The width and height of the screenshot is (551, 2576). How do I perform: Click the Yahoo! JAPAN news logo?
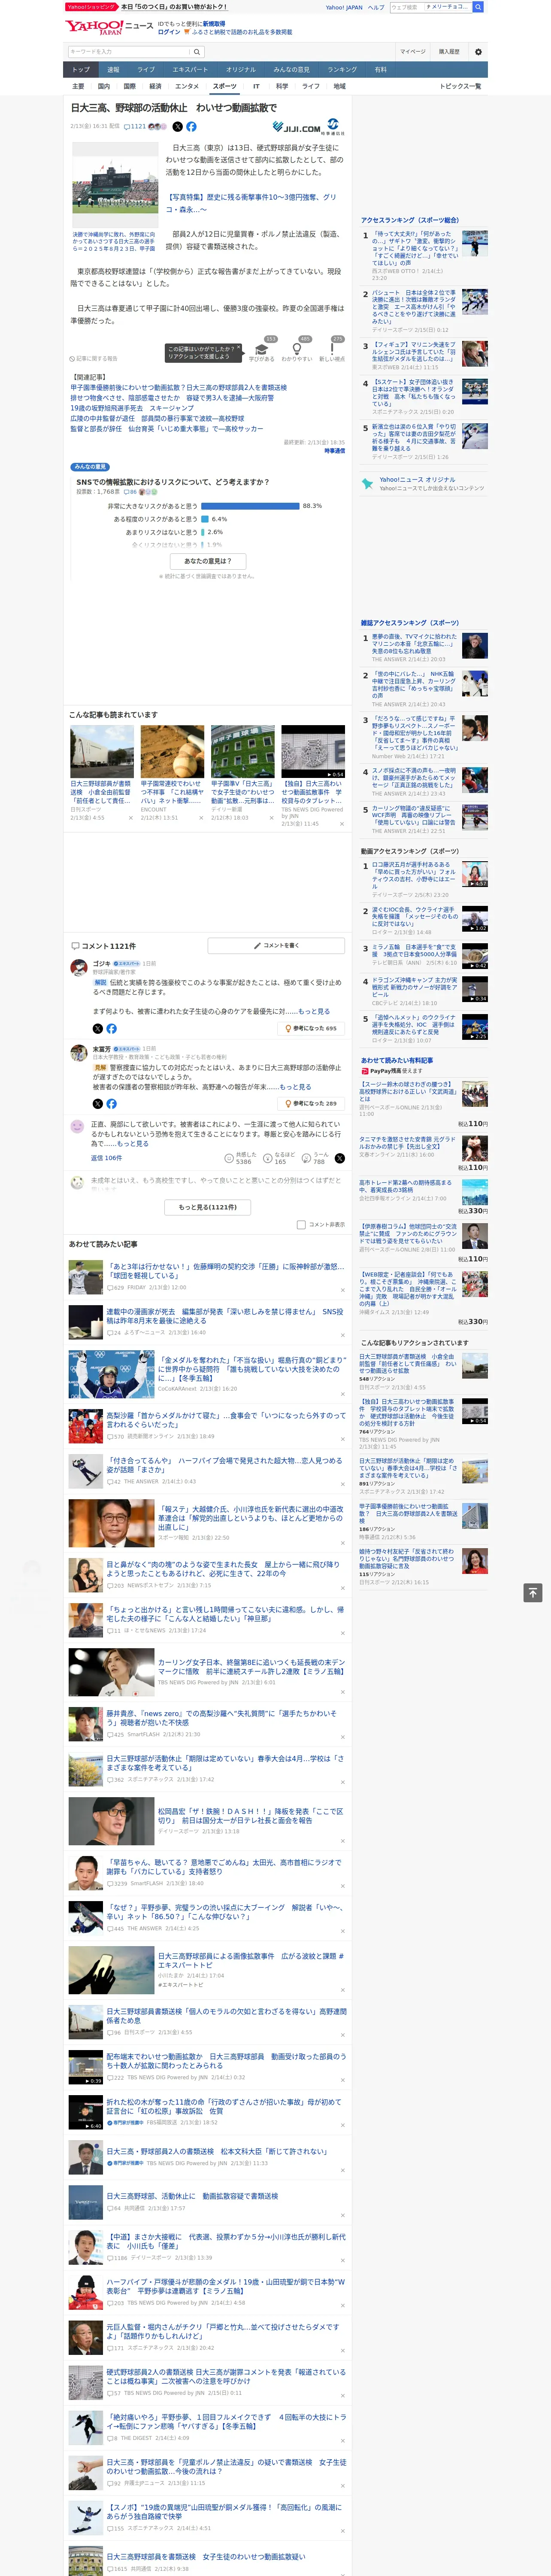(x=110, y=27)
